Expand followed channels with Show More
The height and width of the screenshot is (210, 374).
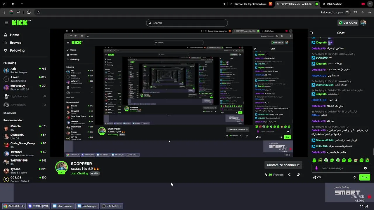(x=10, y=113)
